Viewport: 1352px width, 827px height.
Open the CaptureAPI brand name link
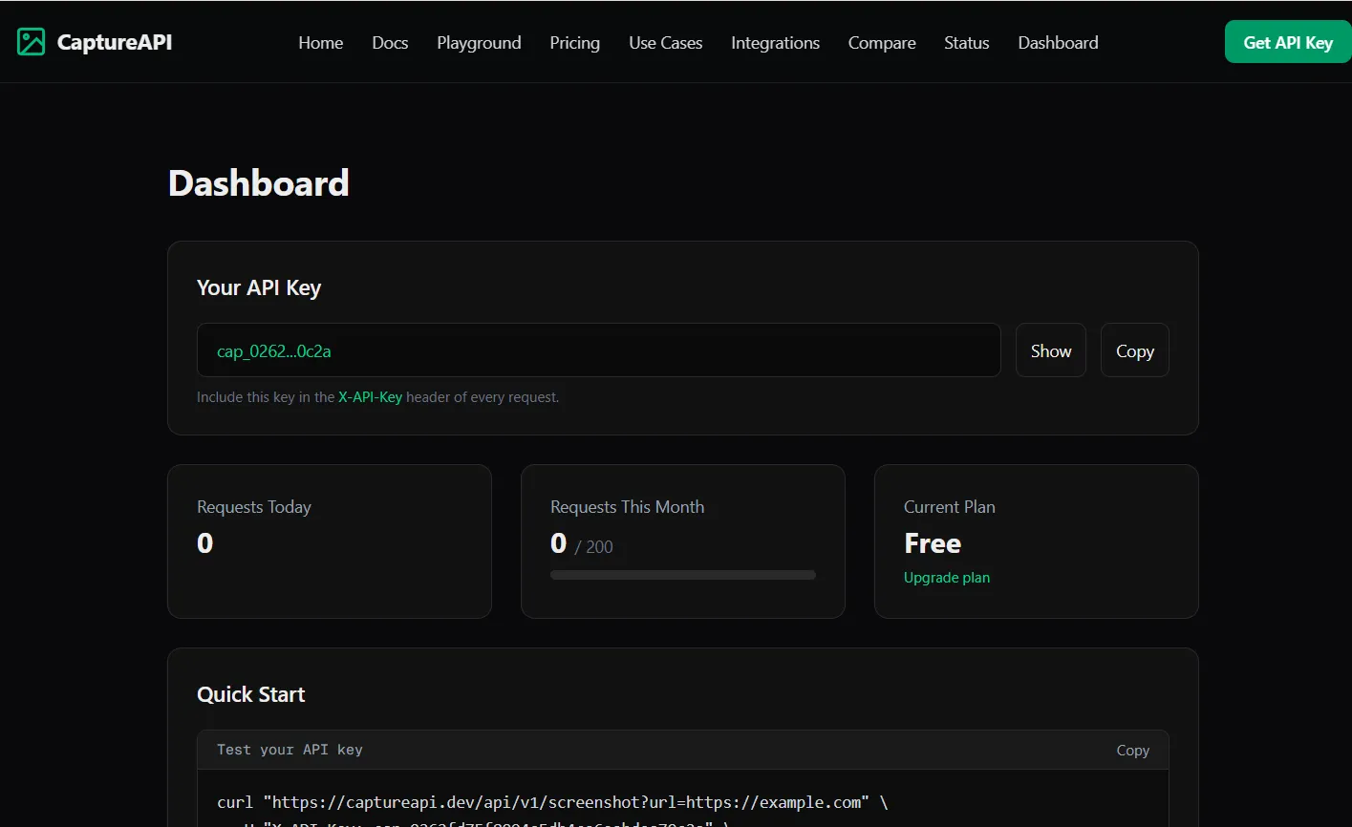click(115, 42)
